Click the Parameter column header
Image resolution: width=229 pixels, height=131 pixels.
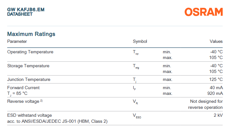(x=17, y=42)
